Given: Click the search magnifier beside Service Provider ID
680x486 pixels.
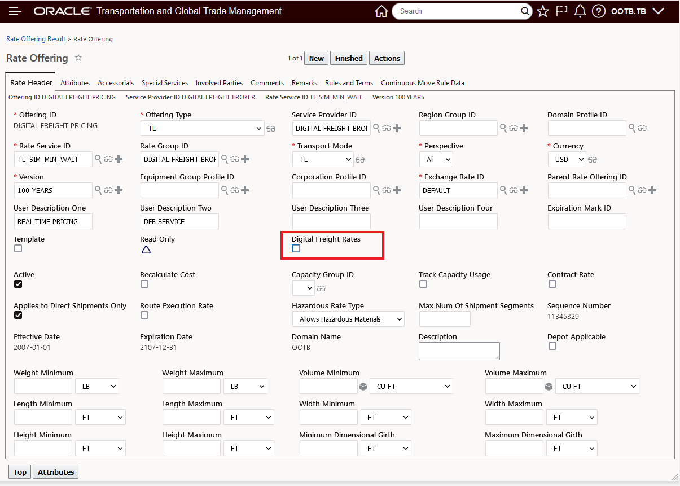Looking at the screenshot, I should (376, 128).
